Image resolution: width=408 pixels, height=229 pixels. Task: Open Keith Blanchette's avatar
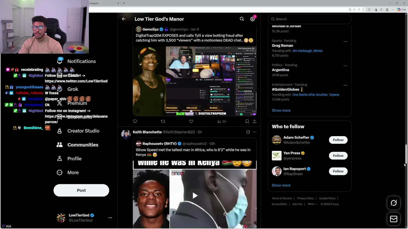pos(126,134)
